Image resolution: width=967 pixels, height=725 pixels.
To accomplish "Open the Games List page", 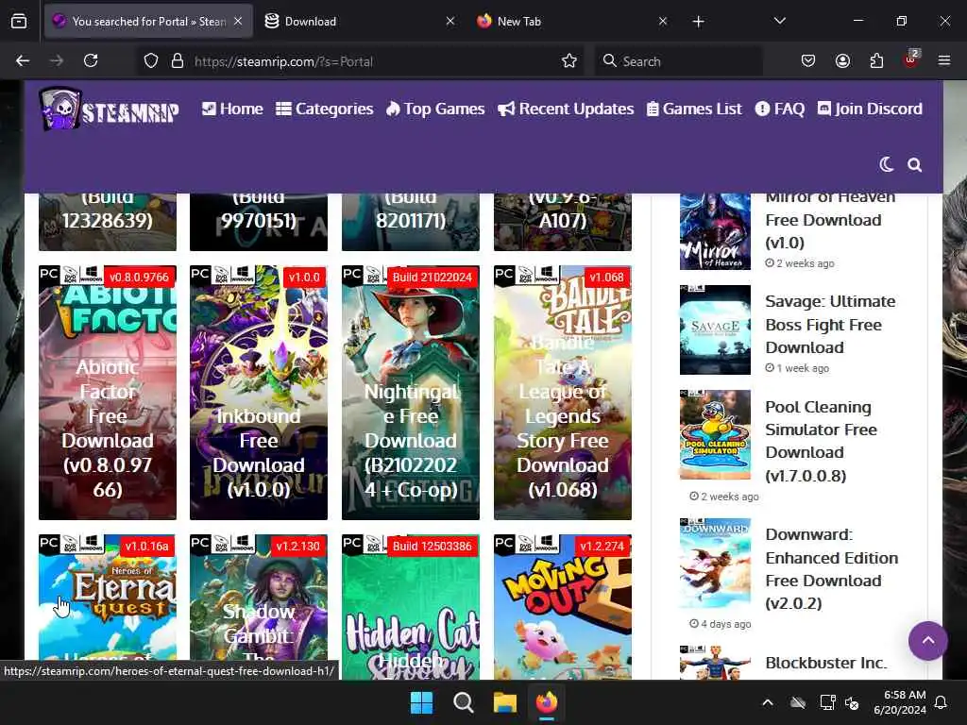I will 694,110.
